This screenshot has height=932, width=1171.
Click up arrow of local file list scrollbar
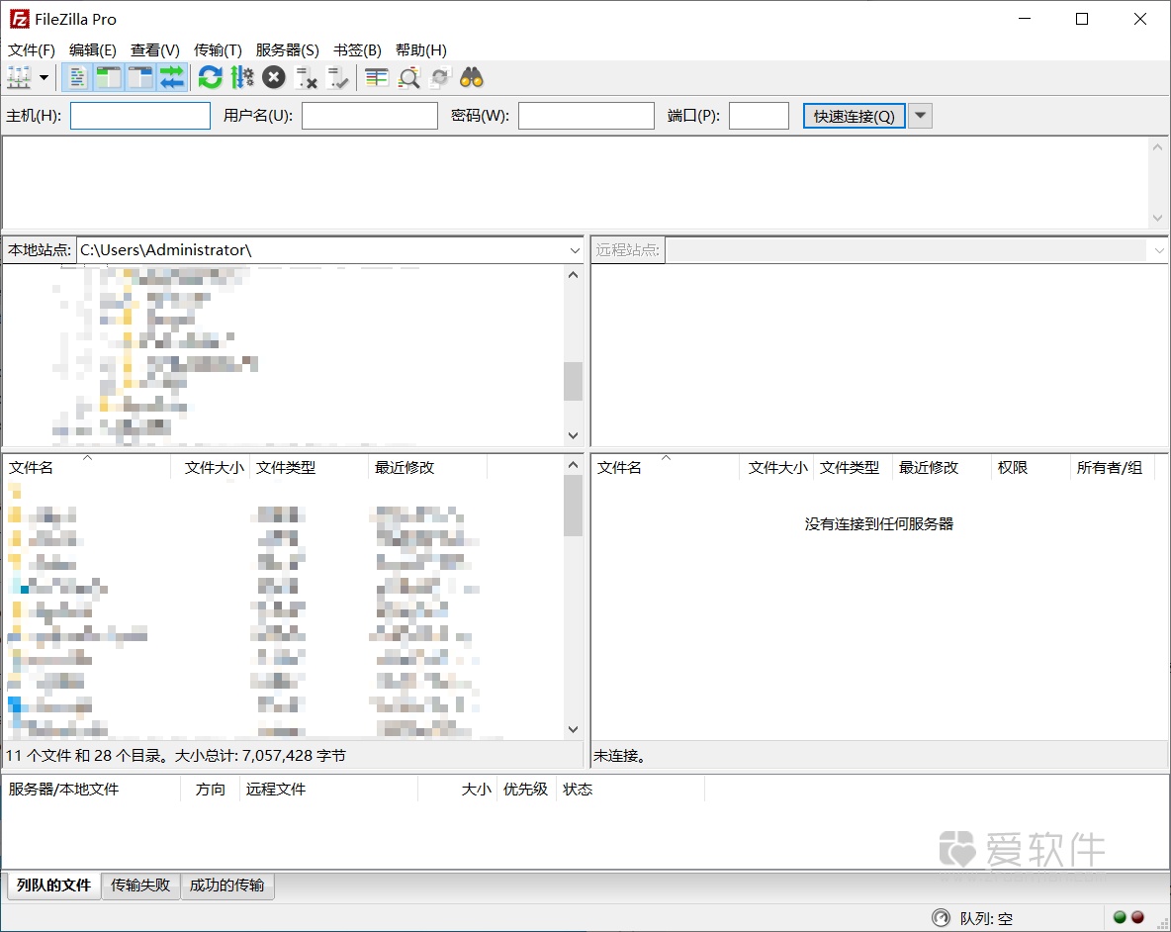click(573, 464)
